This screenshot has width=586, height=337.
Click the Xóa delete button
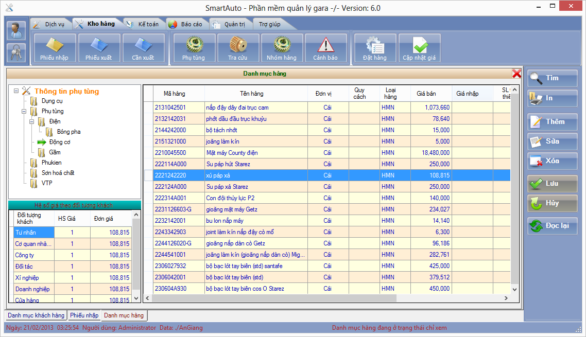pyautogui.click(x=553, y=161)
